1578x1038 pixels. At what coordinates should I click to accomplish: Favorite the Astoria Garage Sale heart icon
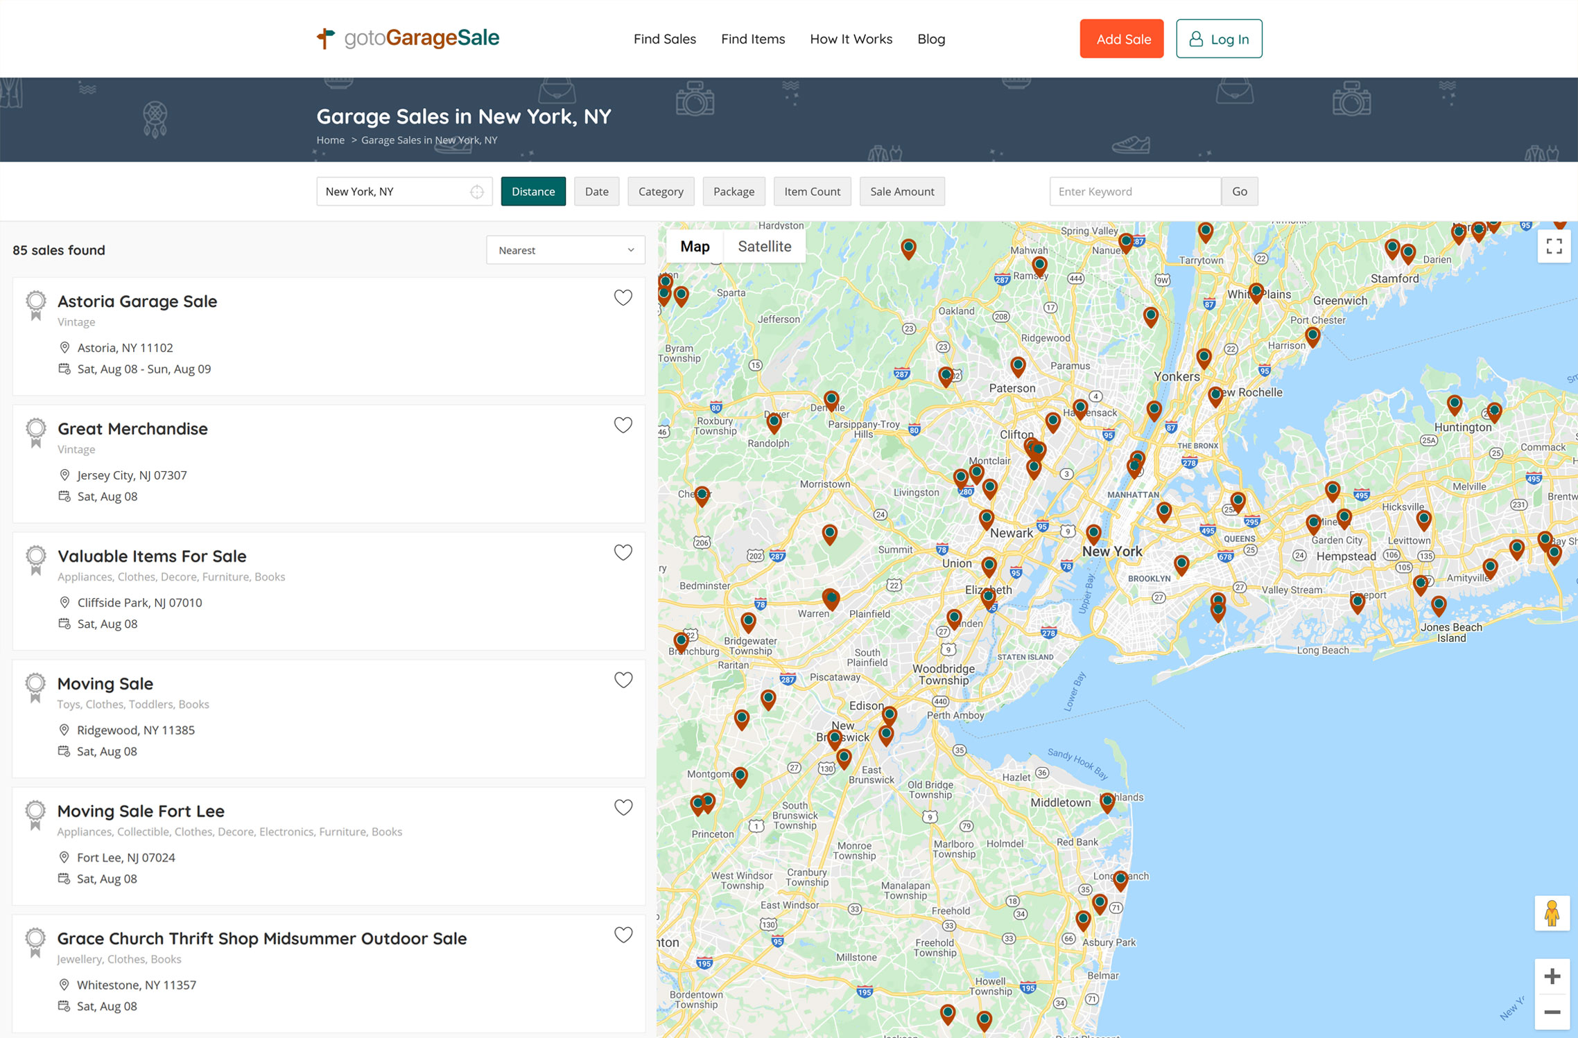(623, 298)
